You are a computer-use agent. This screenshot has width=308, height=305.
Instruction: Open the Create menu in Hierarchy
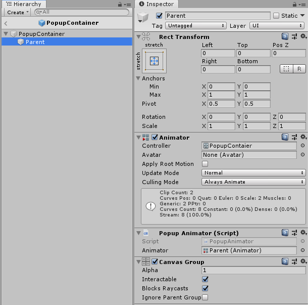[17, 13]
